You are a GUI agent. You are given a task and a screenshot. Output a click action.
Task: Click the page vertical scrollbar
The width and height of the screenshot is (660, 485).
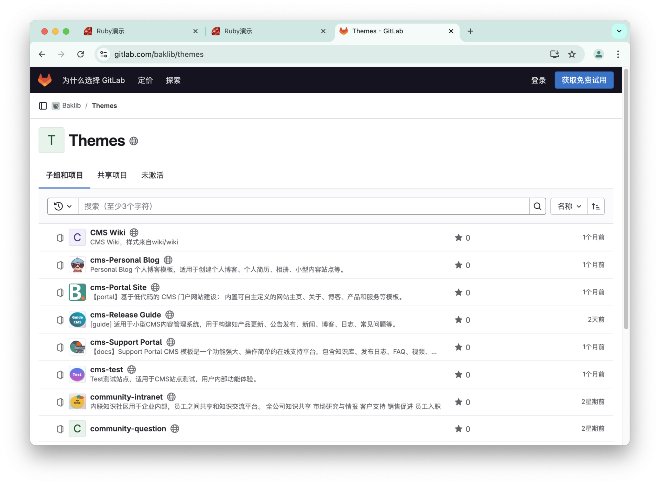coord(626,199)
